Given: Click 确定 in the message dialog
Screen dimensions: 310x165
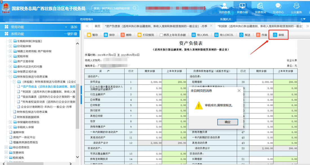Looking at the screenshot, I should (227, 122).
